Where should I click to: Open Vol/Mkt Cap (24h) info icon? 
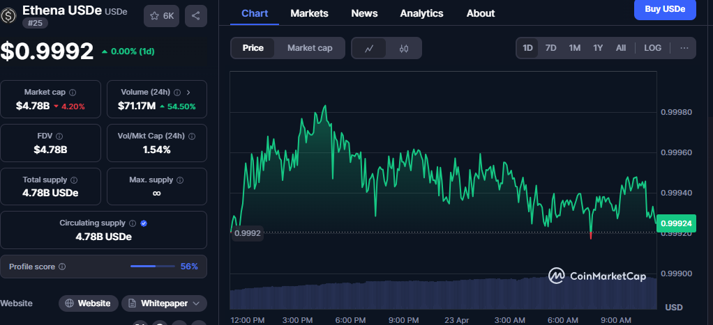[192, 136]
